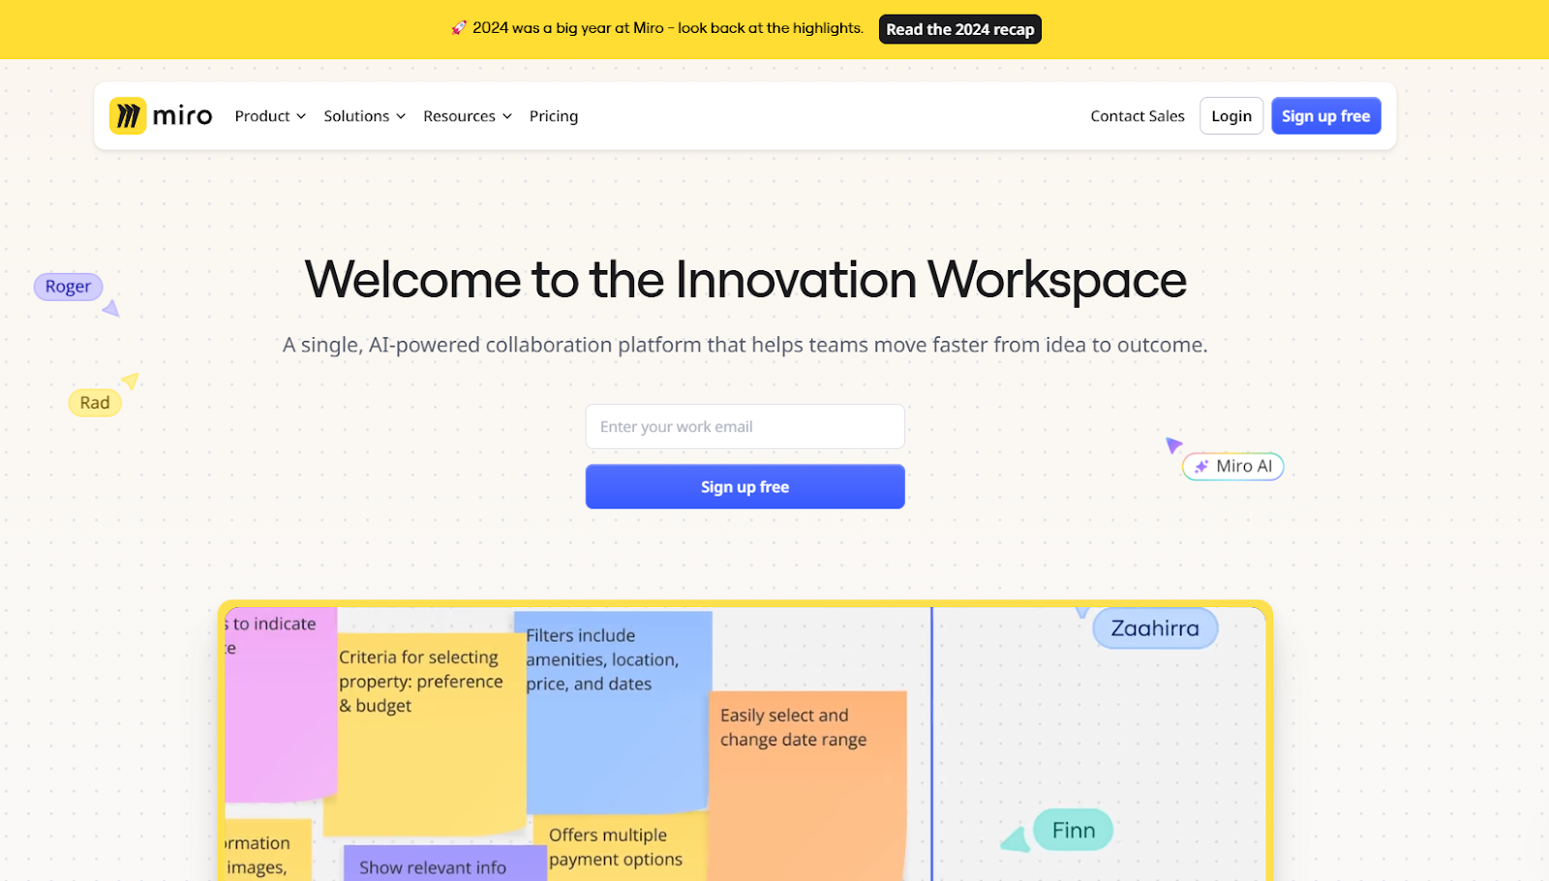Image resolution: width=1549 pixels, height=881 pixels.
Task: Click the Roger cursor label
Action: (68, 287)
